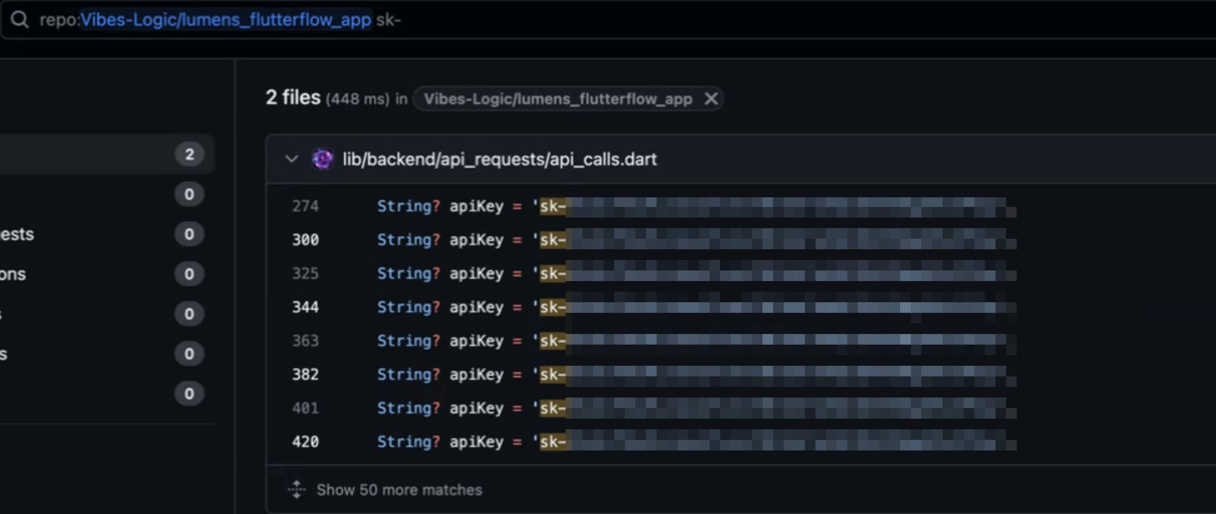Open line 363 in the code result

[x=305, y=341]
